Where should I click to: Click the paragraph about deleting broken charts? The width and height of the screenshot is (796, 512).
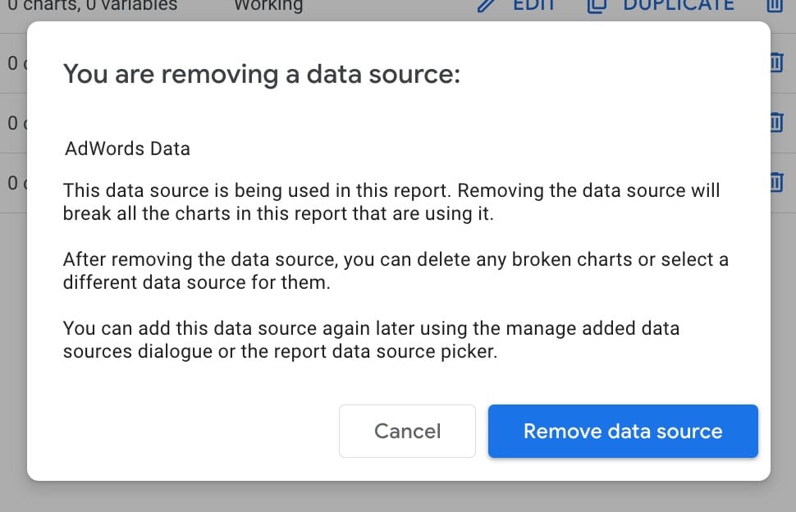pos(396,271)
